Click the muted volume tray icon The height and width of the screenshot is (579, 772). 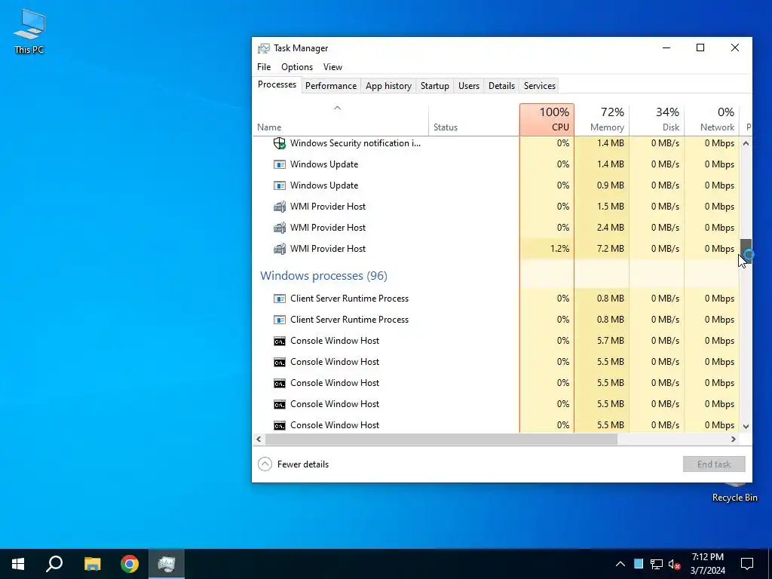coord(675,564)
